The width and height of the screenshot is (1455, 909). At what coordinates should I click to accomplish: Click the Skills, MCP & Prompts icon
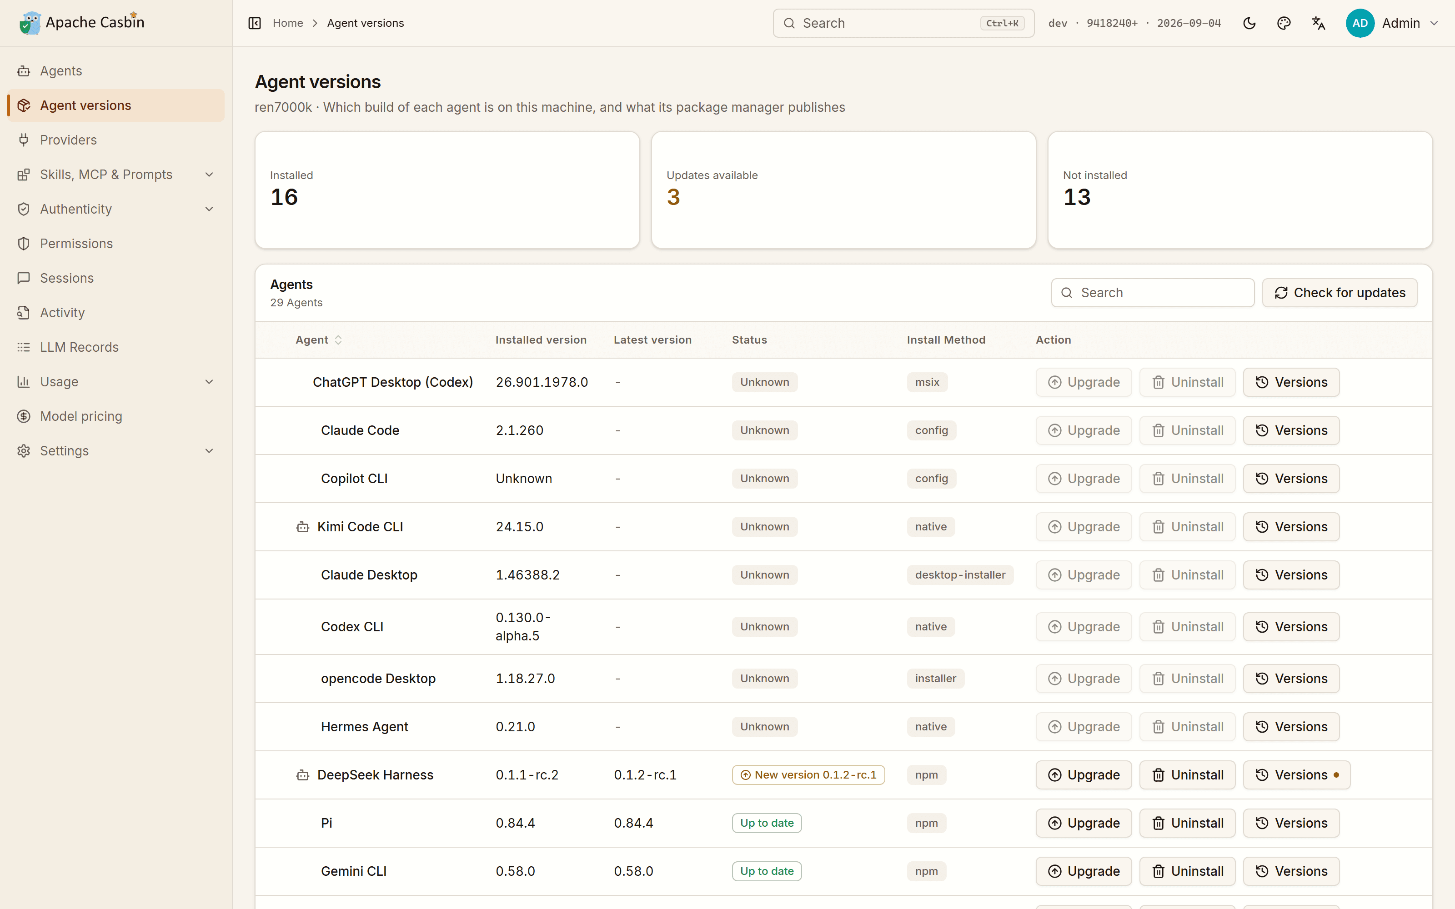pyautogui.click(x=24, y=175)
